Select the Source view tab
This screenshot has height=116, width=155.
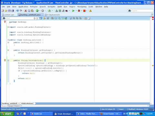(x=4, y=106)
